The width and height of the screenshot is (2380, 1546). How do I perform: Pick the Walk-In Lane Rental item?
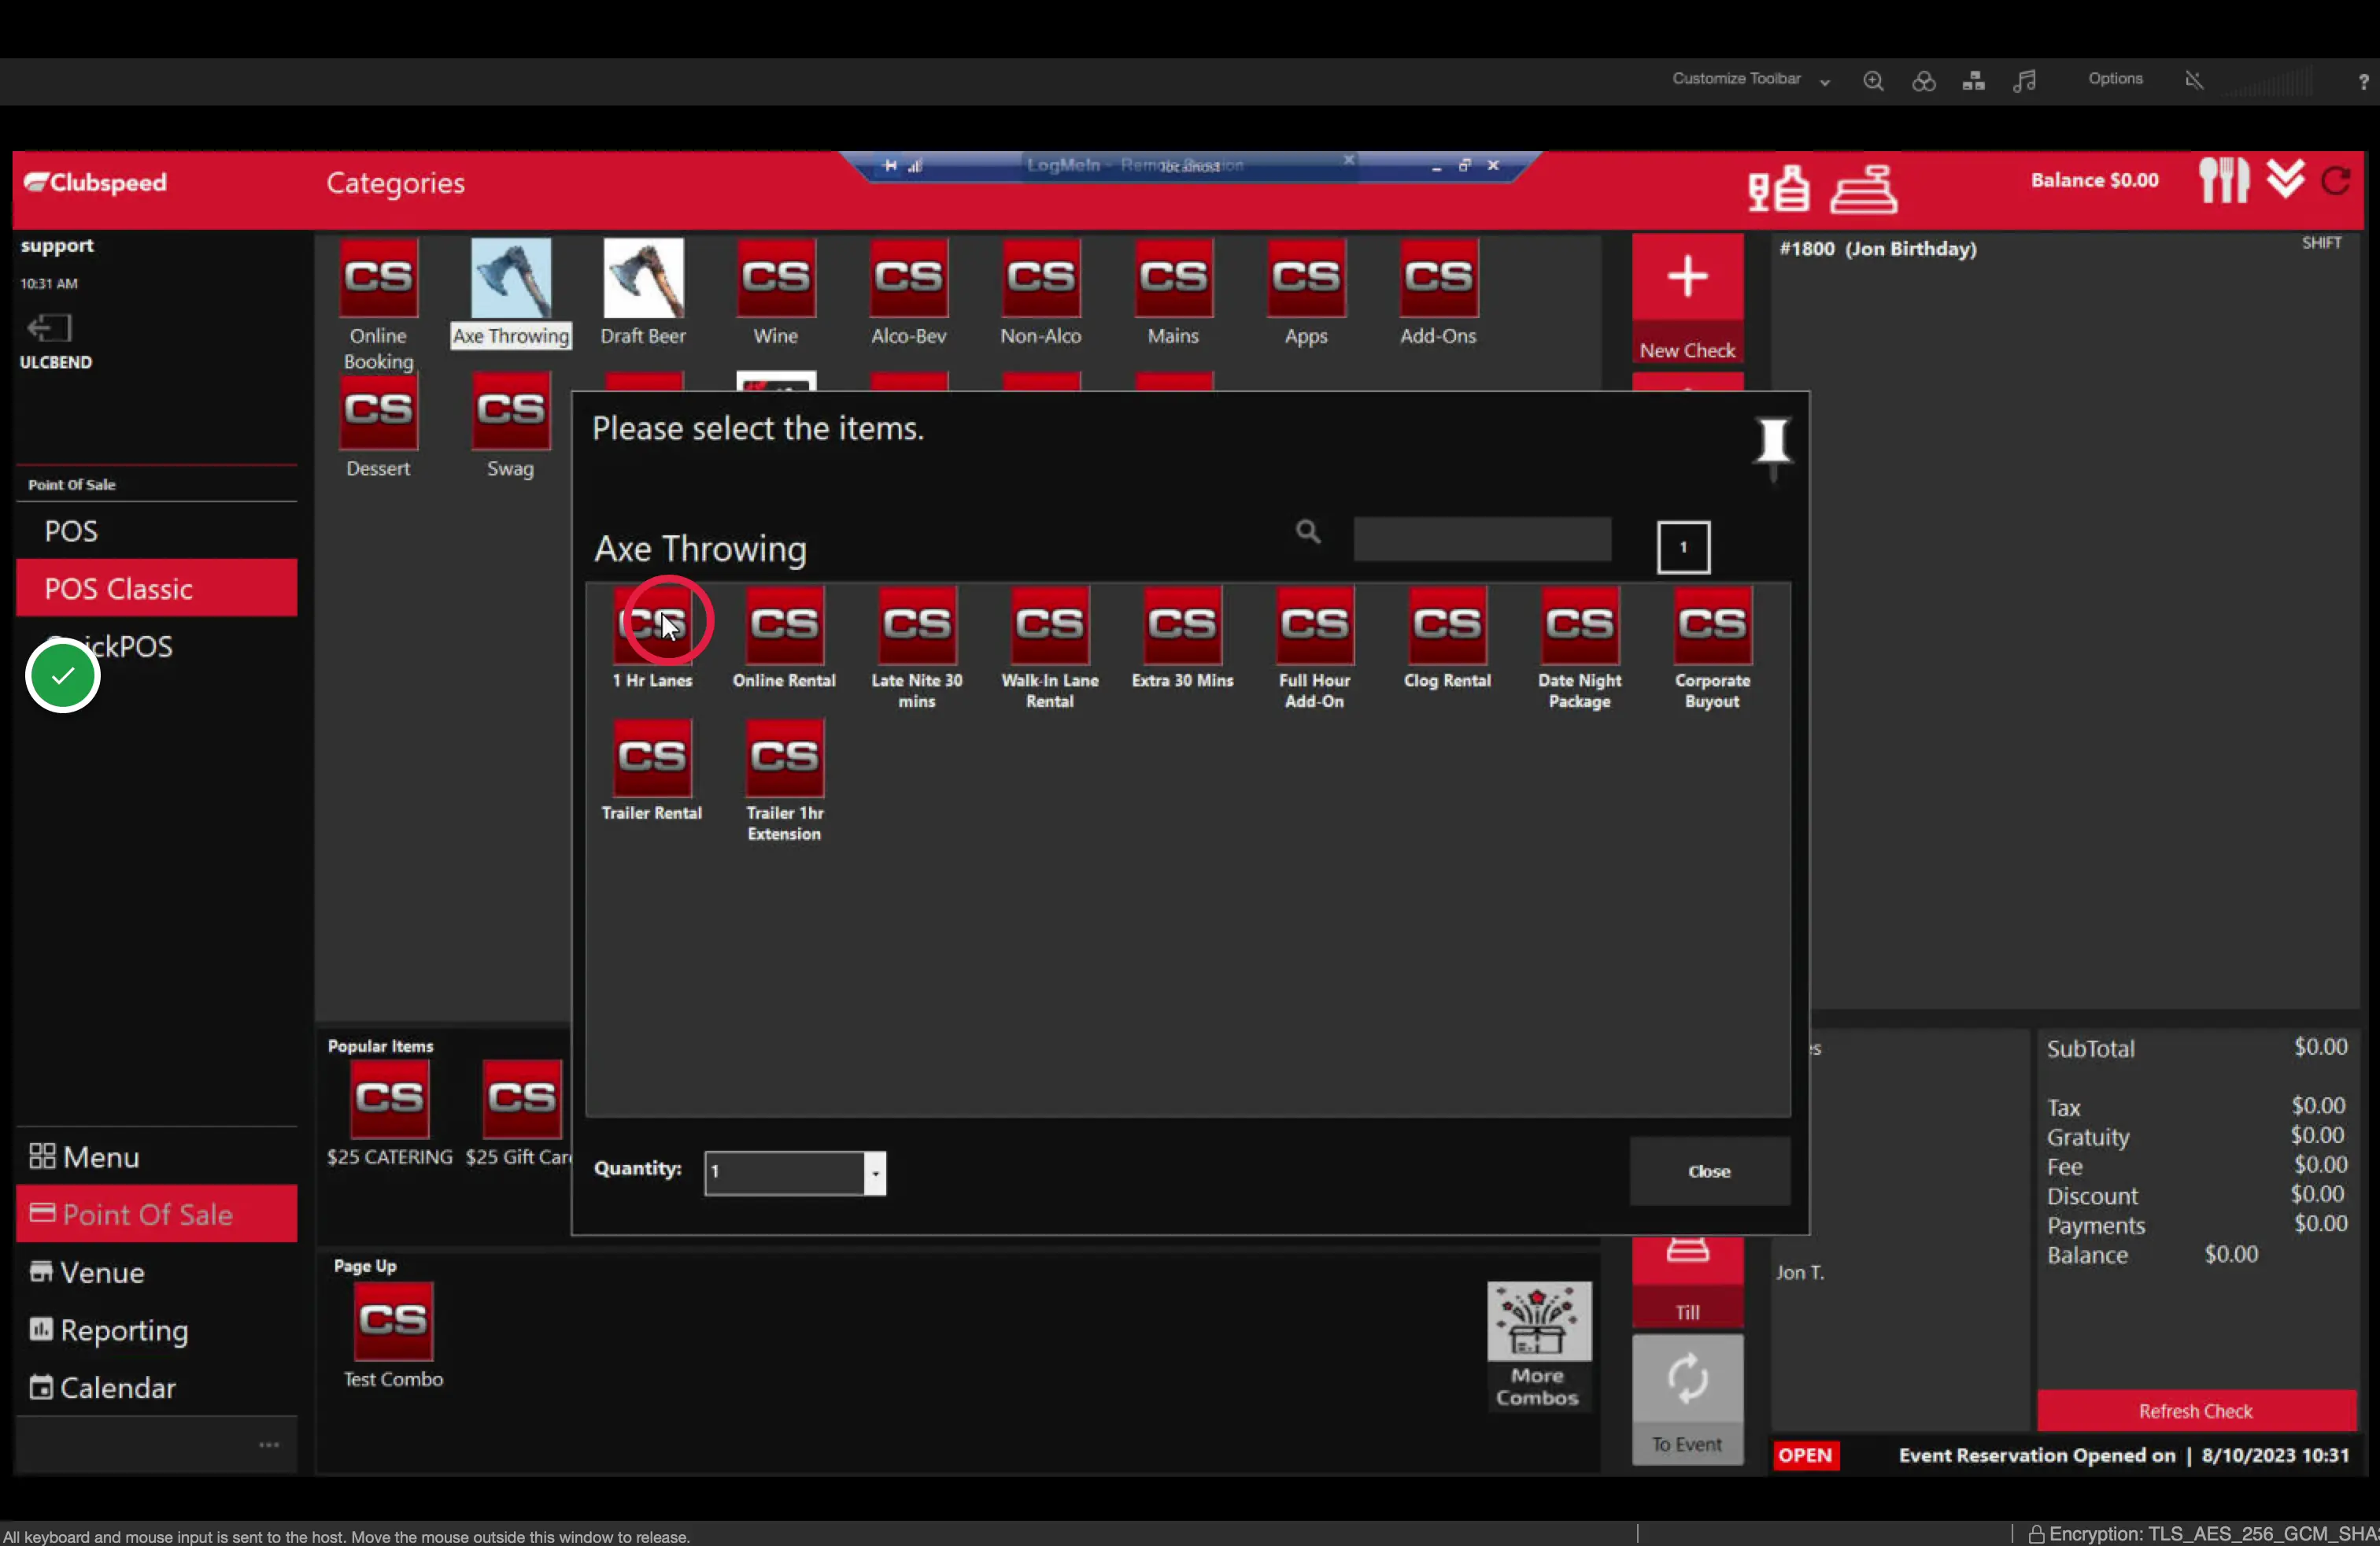(1050, 649)
